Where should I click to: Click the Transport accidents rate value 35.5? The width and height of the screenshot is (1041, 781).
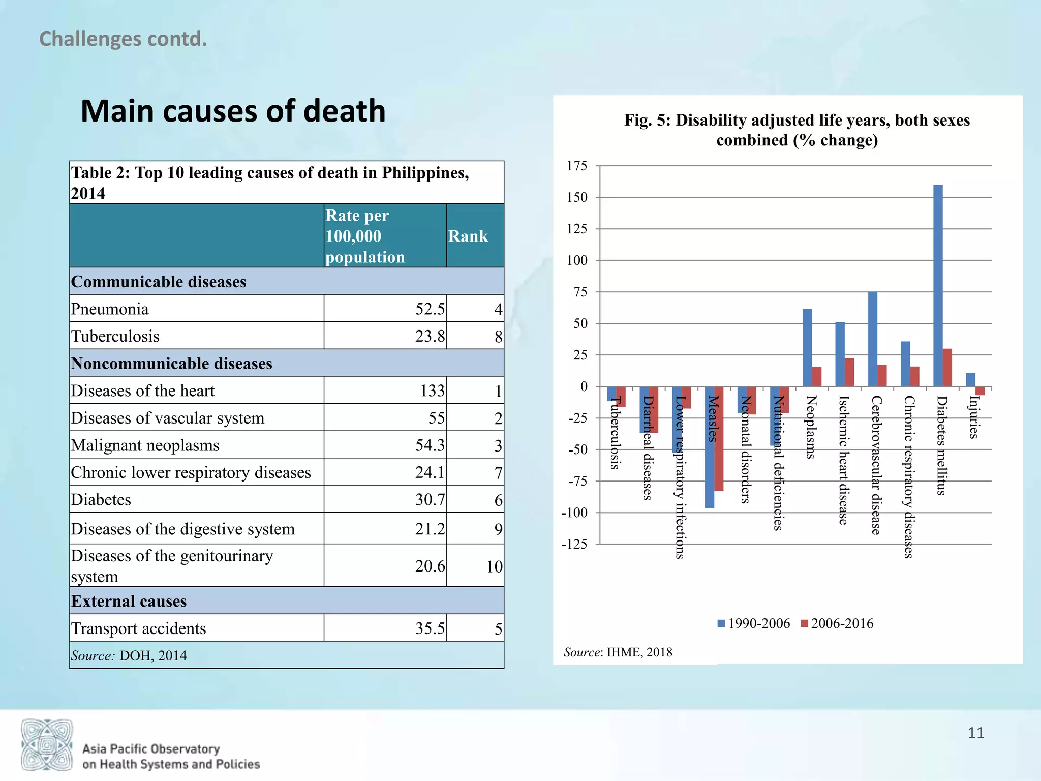430,628
